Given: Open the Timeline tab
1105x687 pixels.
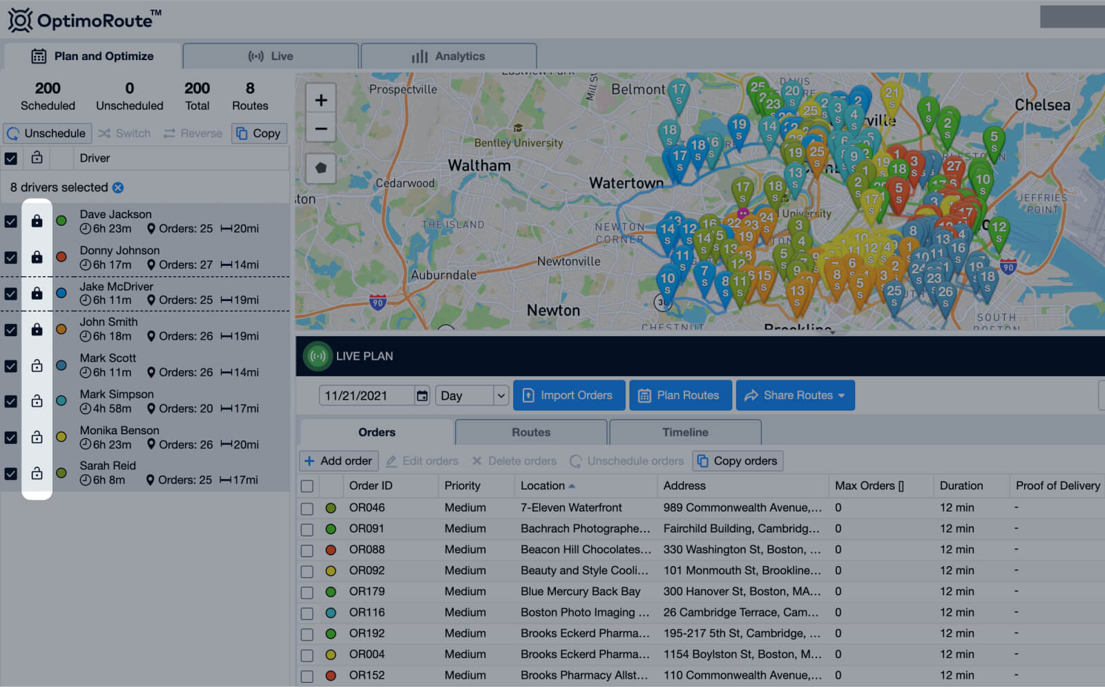Looking at the screenshot, I should [x=684, y=432].
